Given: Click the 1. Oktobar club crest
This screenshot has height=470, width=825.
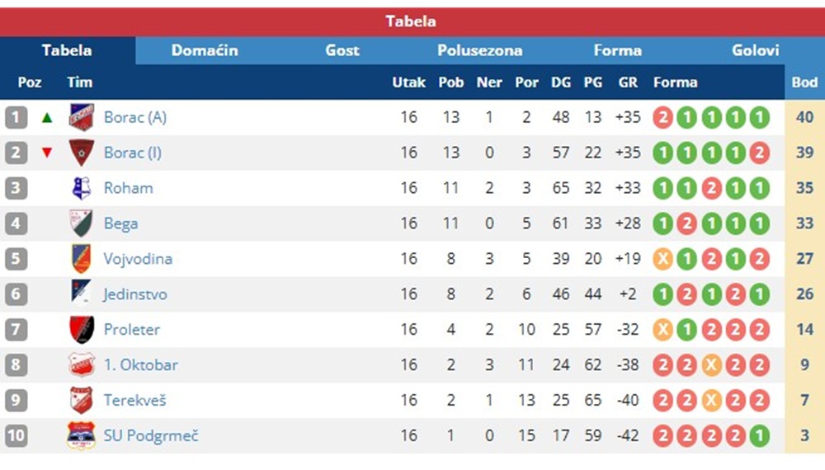Looking at the screenshot, I should point(82,364).
